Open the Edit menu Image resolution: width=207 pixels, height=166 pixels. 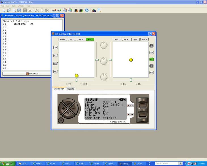8,6
